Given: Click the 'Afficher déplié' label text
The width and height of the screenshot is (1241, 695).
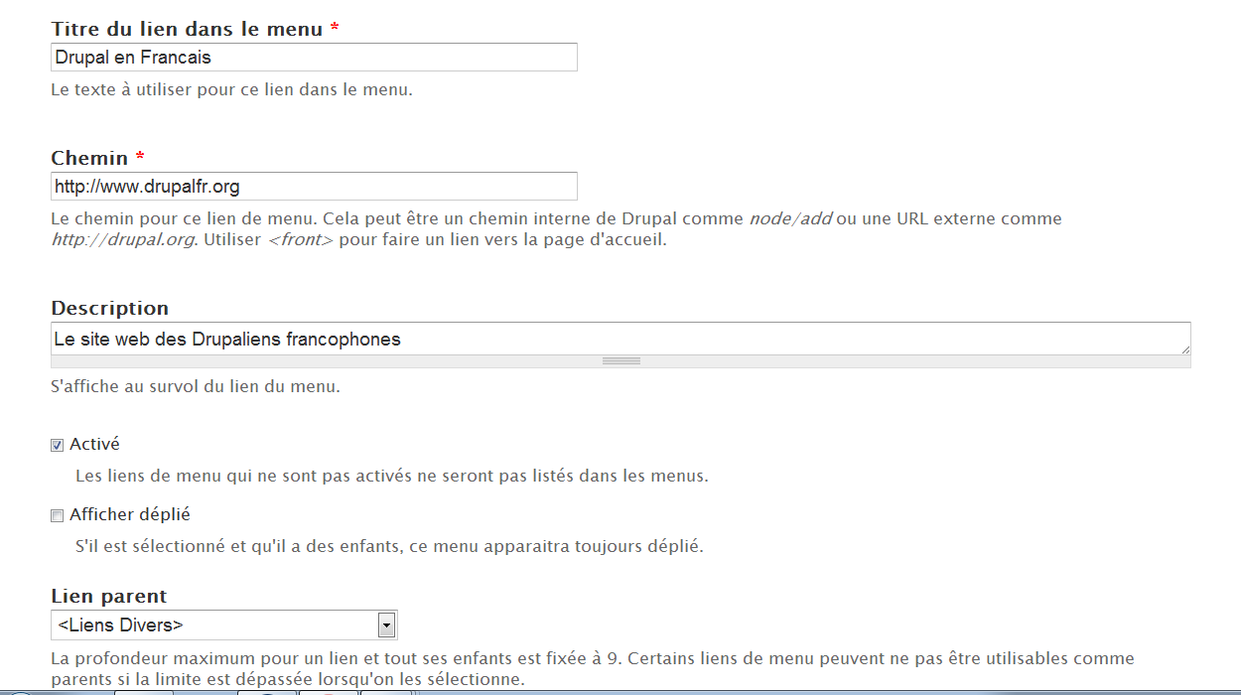Looking at the screenshot, I should click(x=130, y=515).
